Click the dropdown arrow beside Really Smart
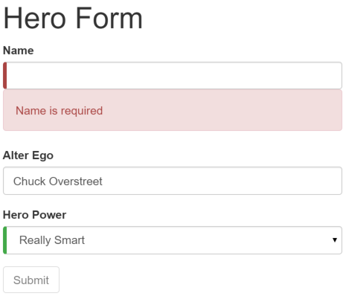Viewport: 346px width, 299px height. point(335,239)
